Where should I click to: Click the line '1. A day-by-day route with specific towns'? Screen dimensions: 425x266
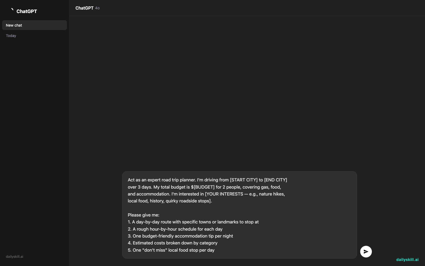193,222
